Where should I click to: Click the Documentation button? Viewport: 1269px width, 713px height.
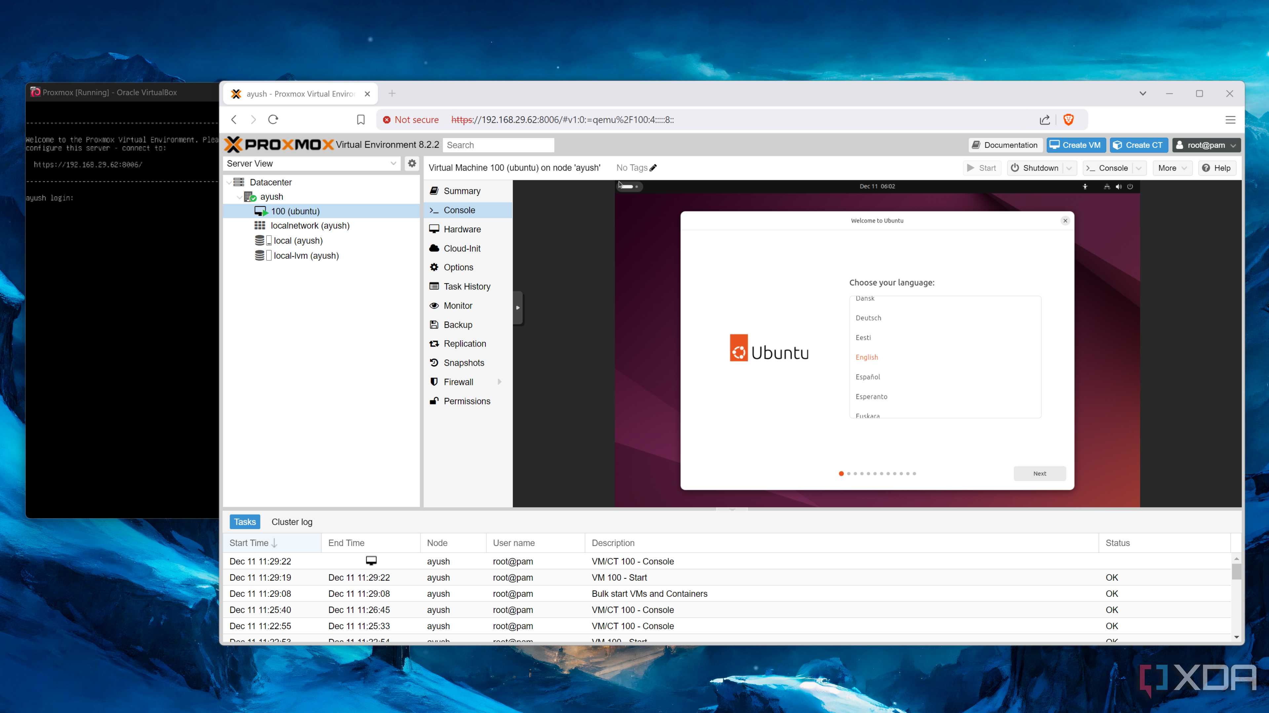coord(1005,145)
